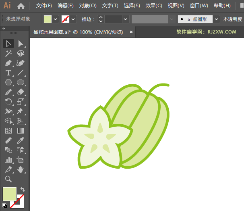
Task: Open the 5 点圆形 brush dropdown
Action: tap(216, 19)
